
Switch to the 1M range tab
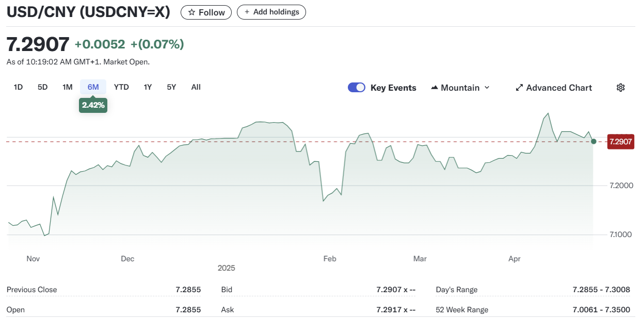coord(67,87)
